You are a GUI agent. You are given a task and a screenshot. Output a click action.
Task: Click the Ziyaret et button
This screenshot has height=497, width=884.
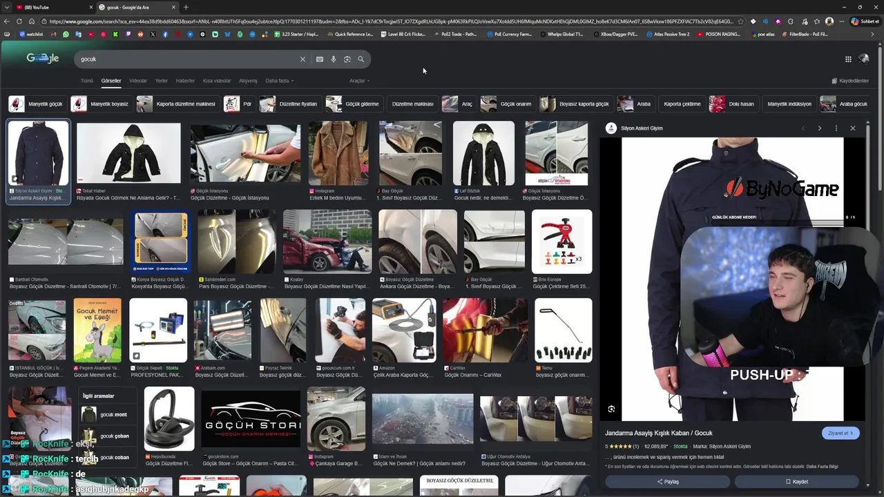click(840, 433)
